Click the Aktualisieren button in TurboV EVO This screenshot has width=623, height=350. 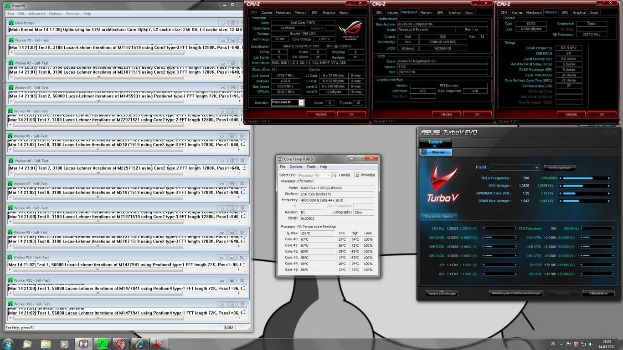[x=598, y=293]
